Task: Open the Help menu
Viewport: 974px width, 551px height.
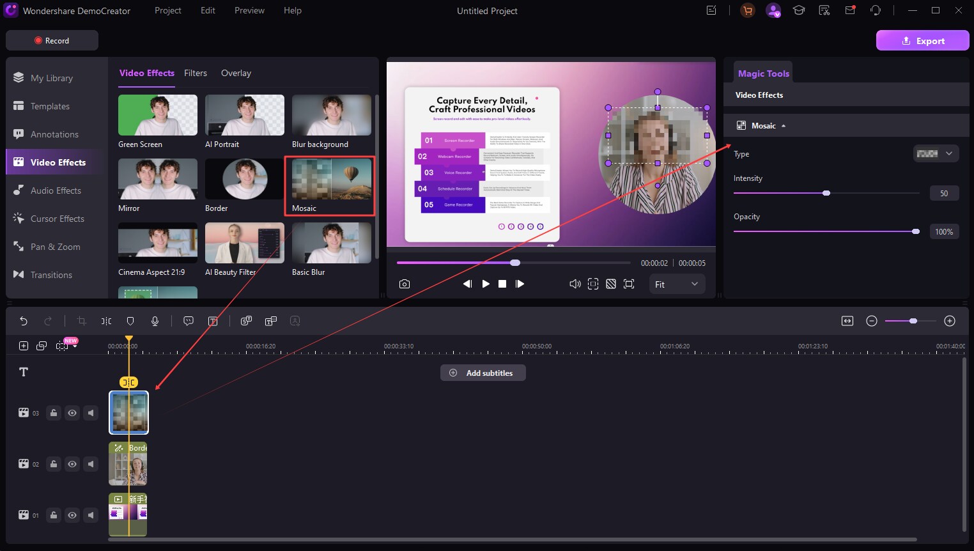Action: click(x=293, y=10)
